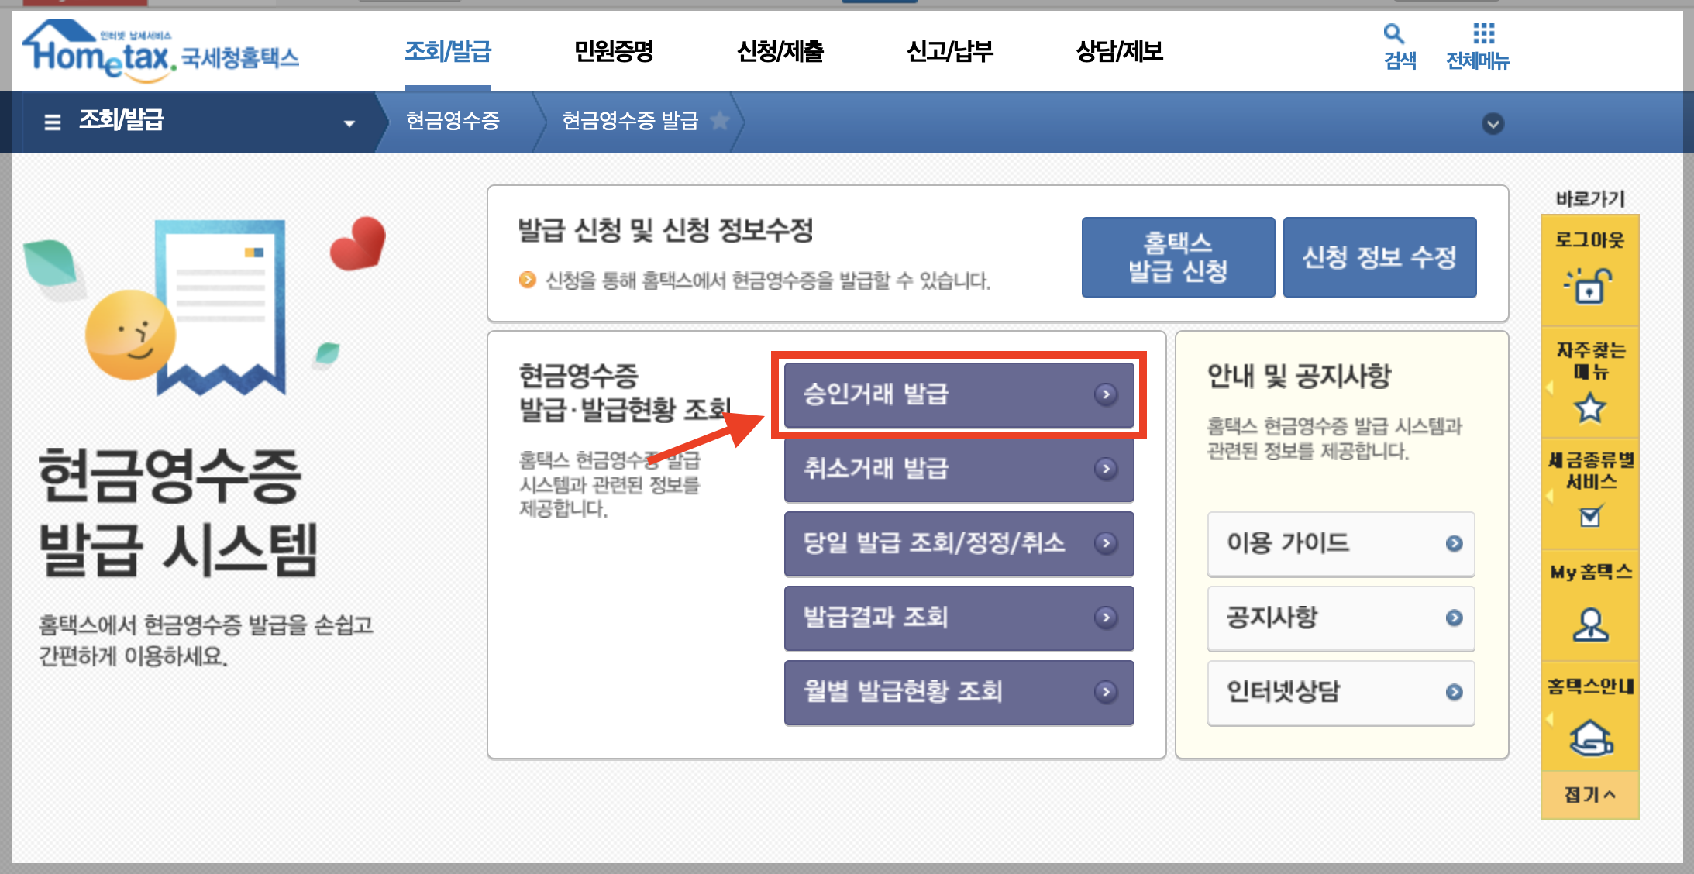Open 승인거래 발급
The width and height of the screenshot is (1694, 874).
click(x=959, y=394)
